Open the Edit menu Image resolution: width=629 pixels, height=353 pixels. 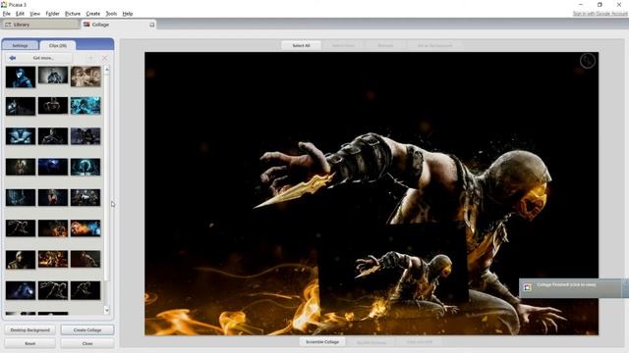[x=20, y=14]
